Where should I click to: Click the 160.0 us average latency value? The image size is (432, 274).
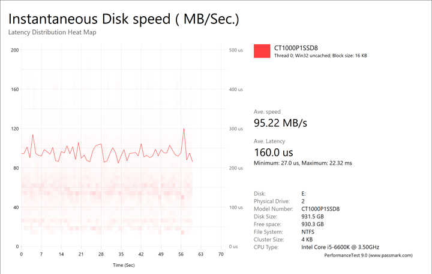point(274,152)
